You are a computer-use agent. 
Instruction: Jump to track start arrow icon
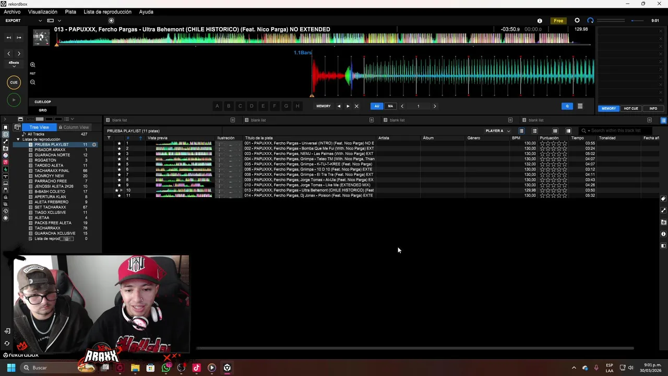click(x=8, y=38)
